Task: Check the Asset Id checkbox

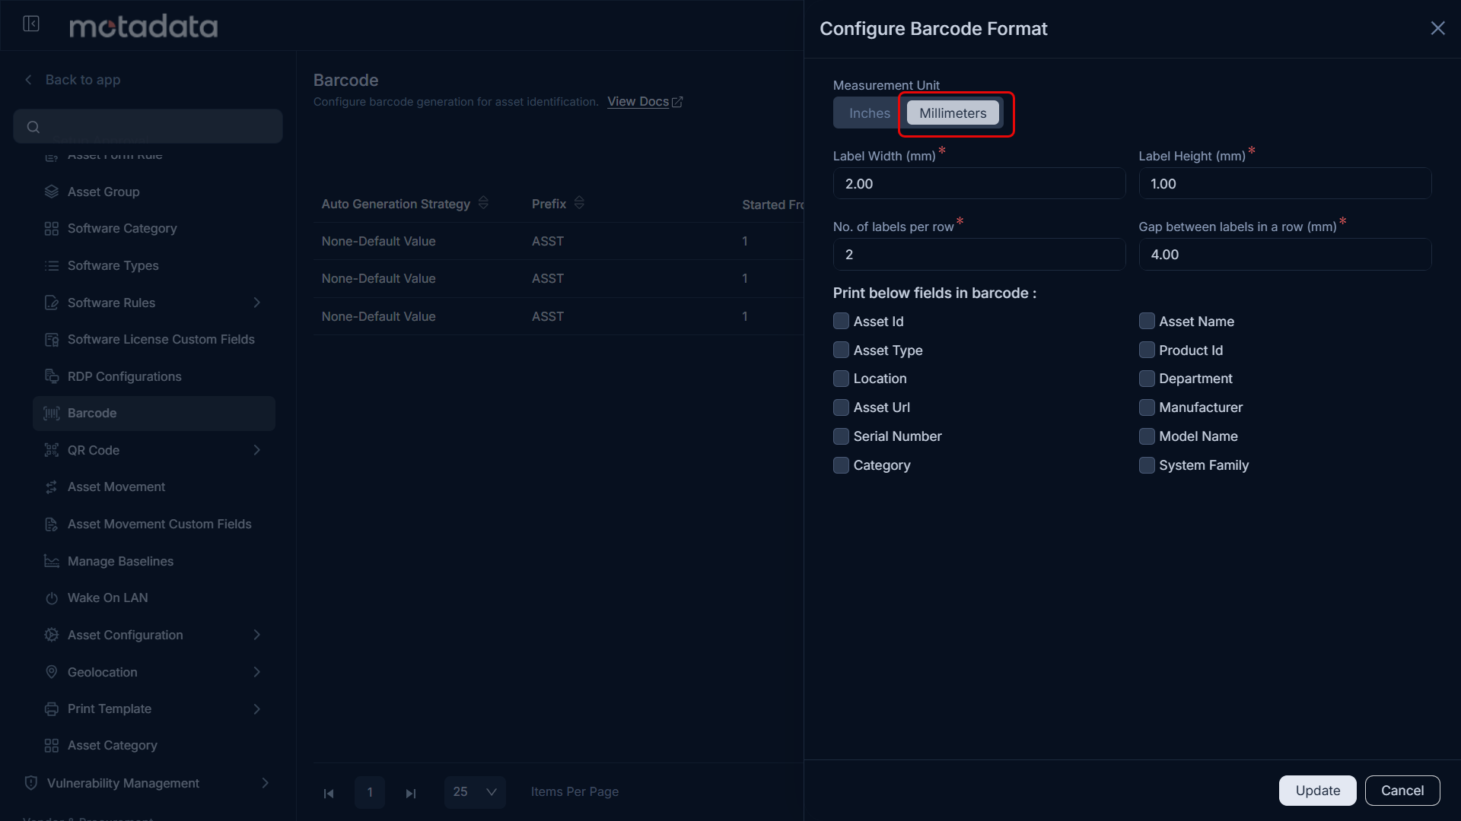Action: click(841, 321)
